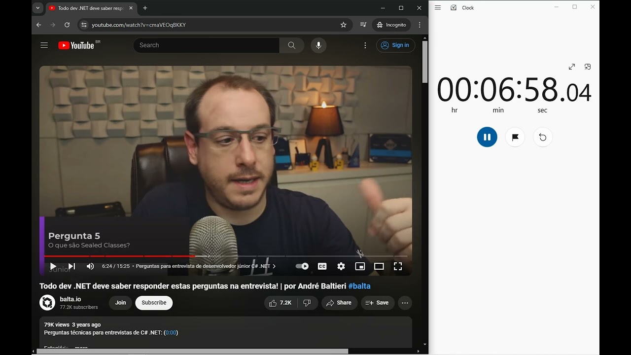
Task: Sign in to YouTube
Action: (x=396, y=45)
